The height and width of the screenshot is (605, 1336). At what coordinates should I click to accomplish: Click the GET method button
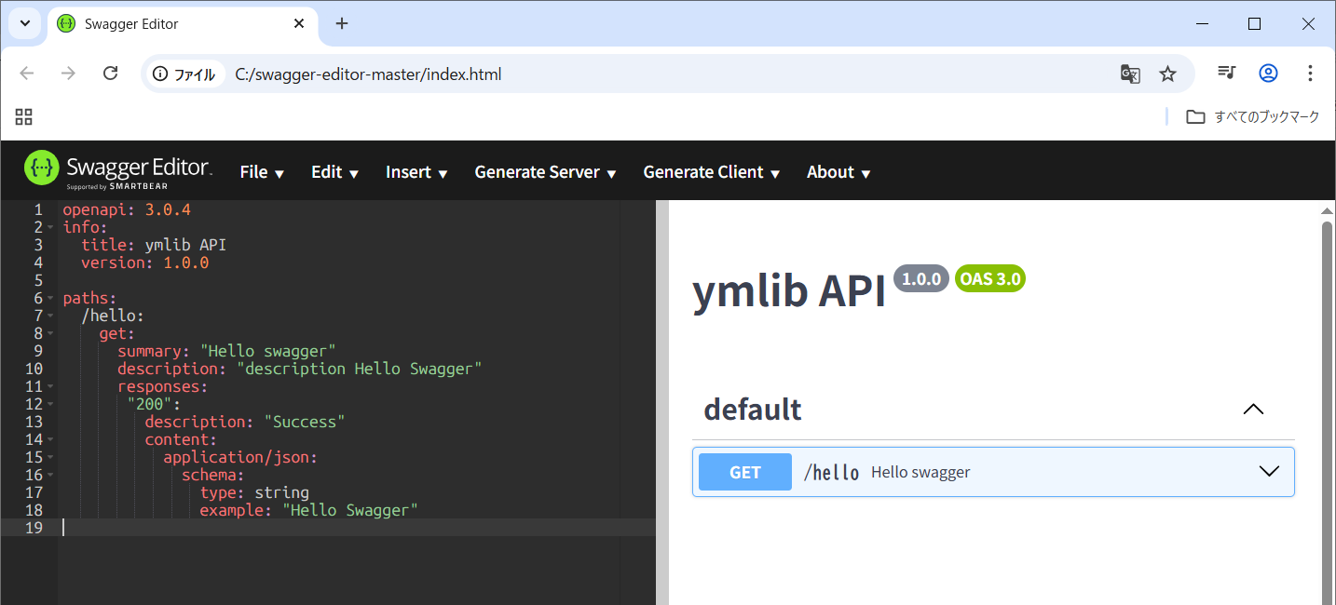744,472
